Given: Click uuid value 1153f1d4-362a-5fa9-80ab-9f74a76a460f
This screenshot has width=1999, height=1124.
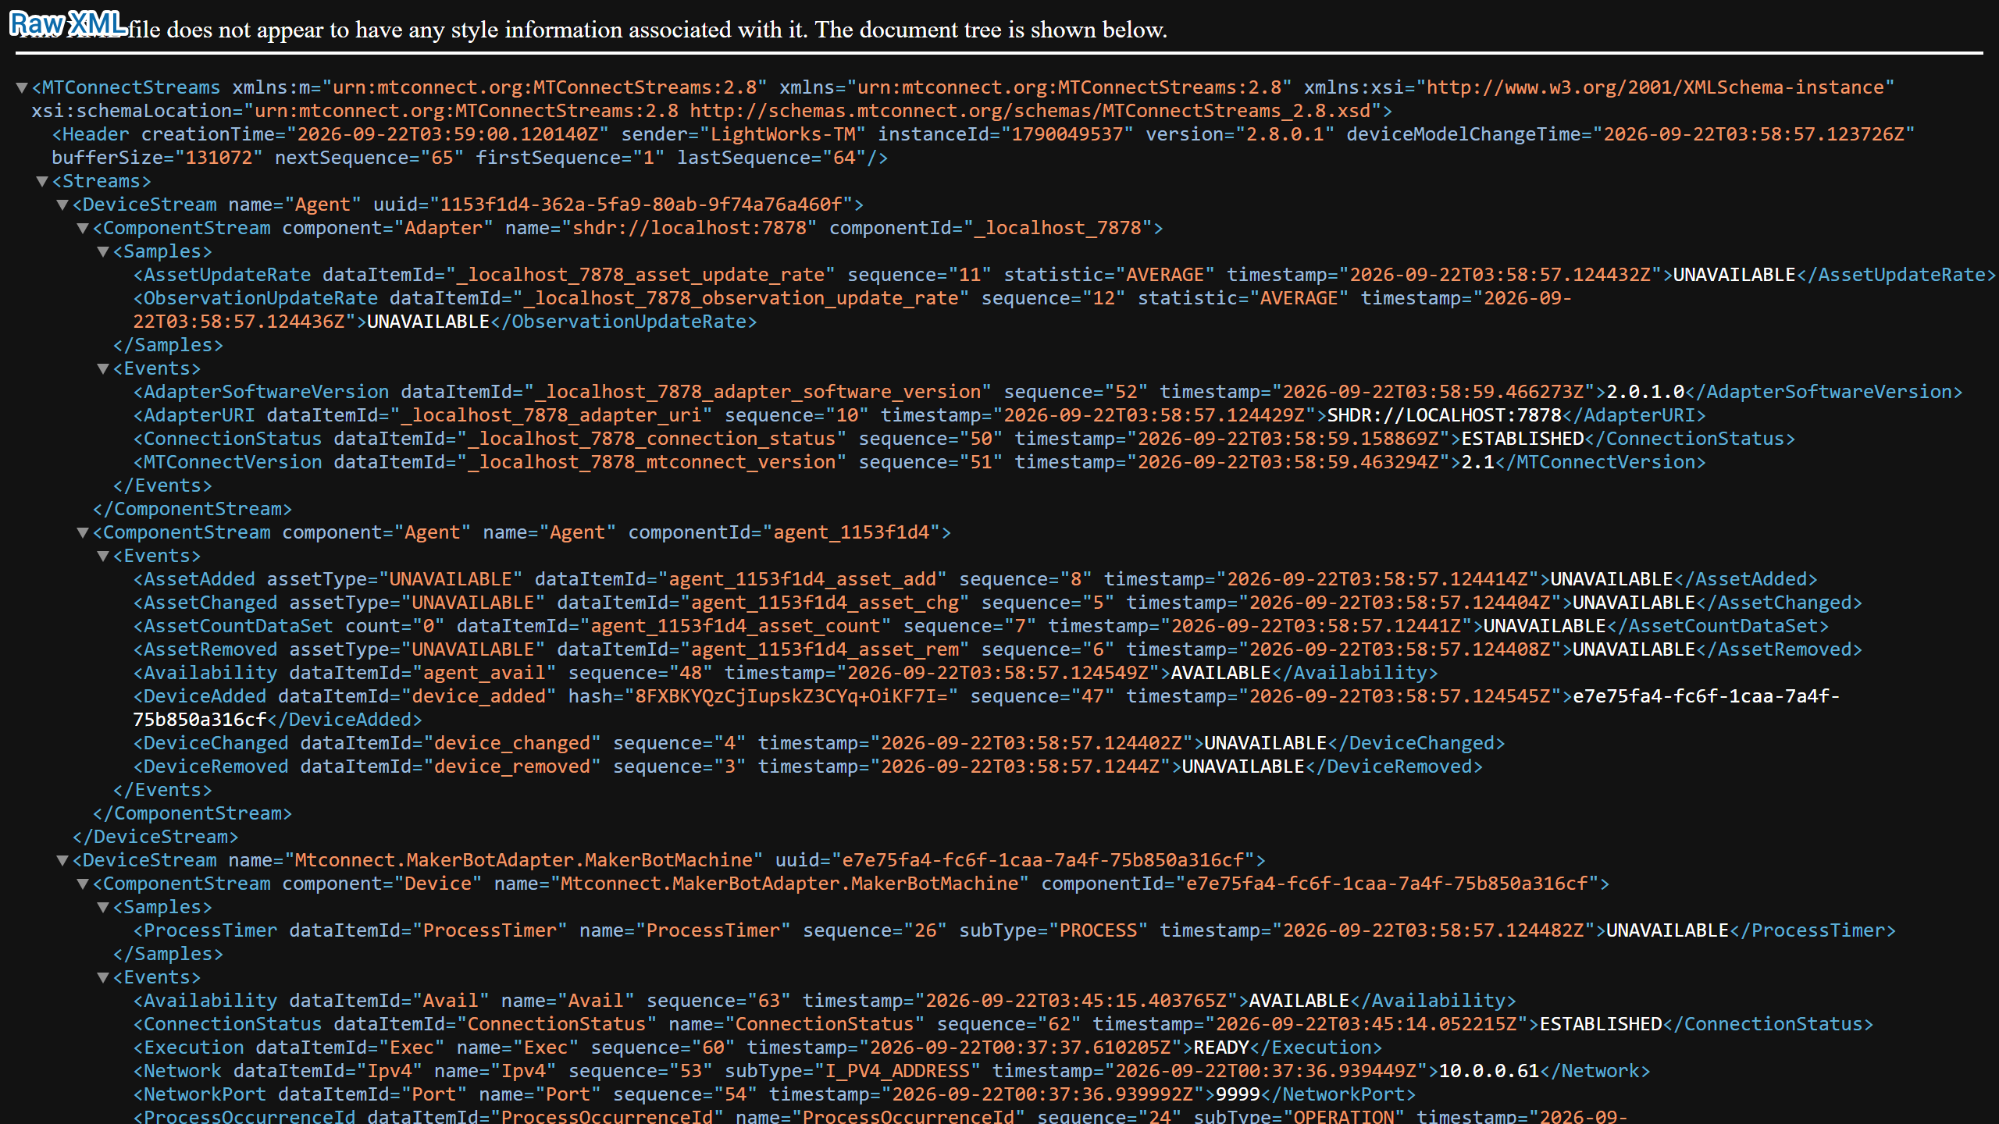Looking at the screenshot, I should (640, 205).
